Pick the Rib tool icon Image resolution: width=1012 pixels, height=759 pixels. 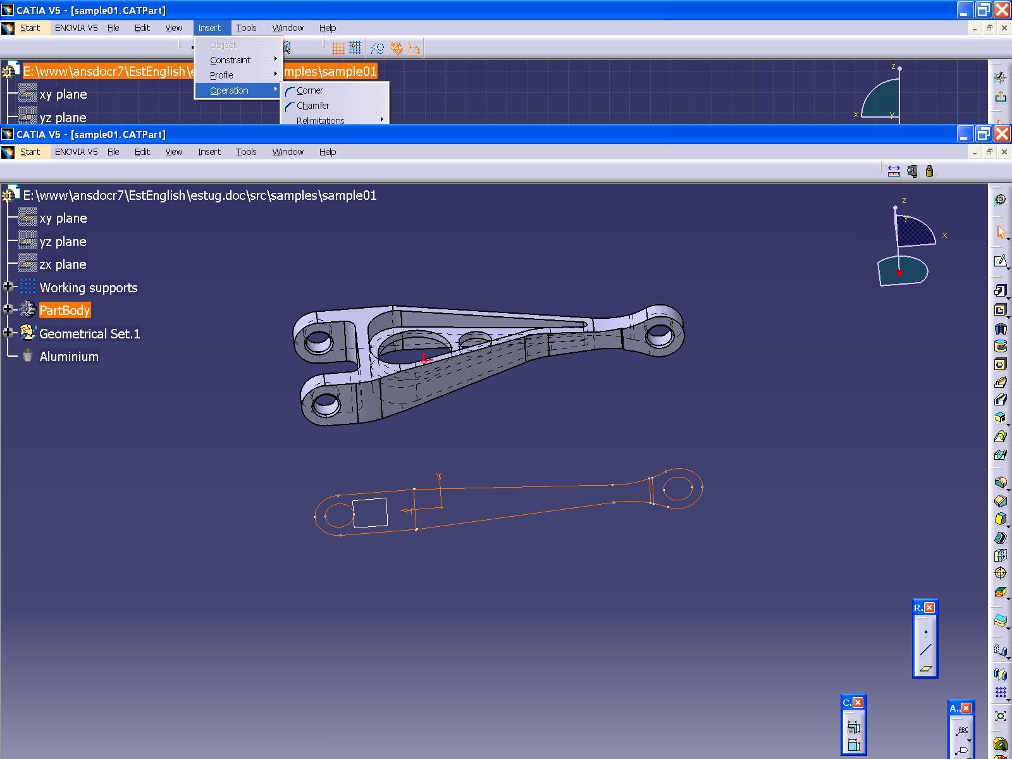click(1000, 382)
